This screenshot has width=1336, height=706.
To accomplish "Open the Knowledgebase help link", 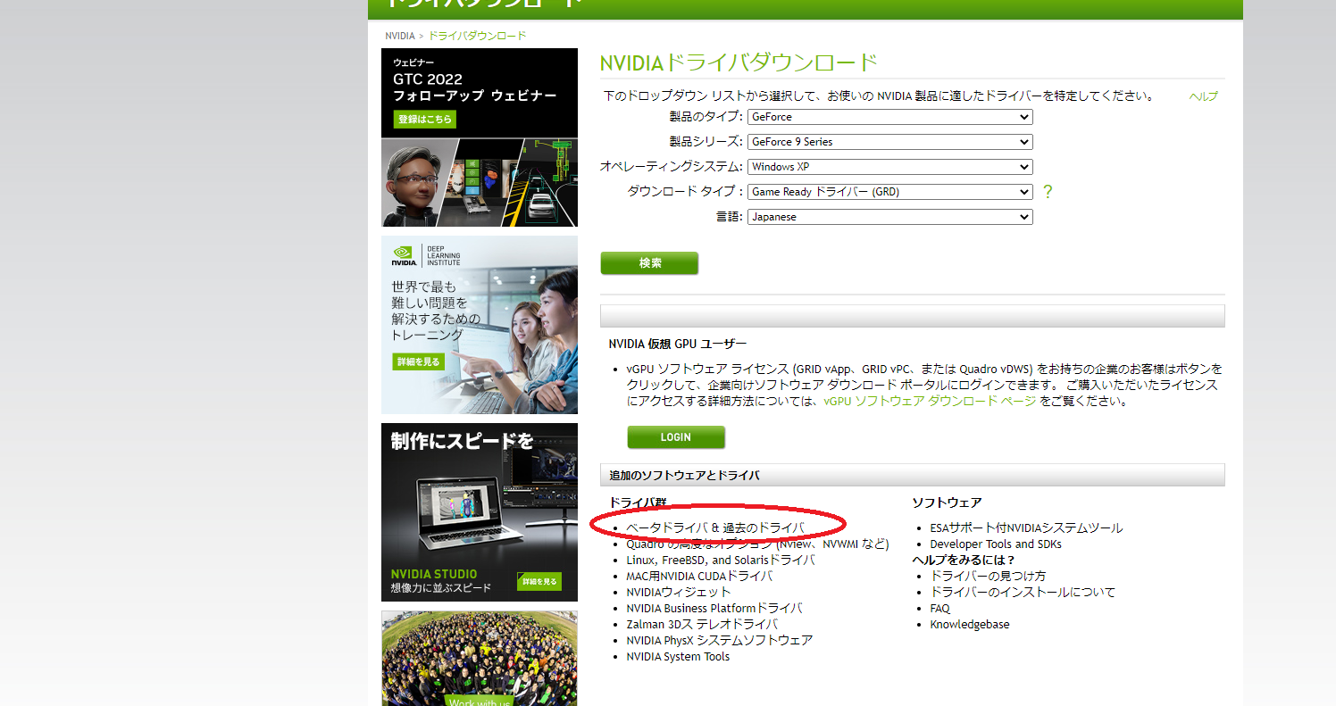I will pyautogui.click(x=969, y=624).
